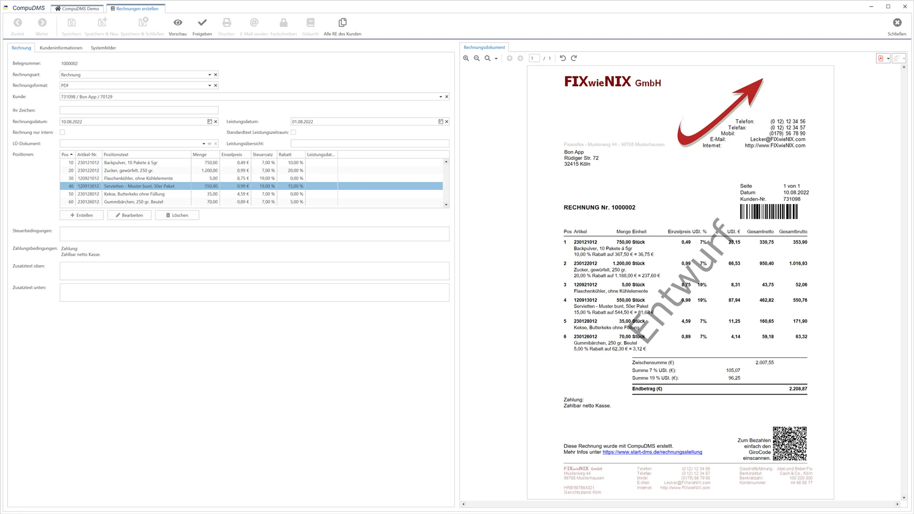This screenshot has width=914, height=514.
Task: Zoom into the invoice document with the plus magnifier
Action: 466,58
